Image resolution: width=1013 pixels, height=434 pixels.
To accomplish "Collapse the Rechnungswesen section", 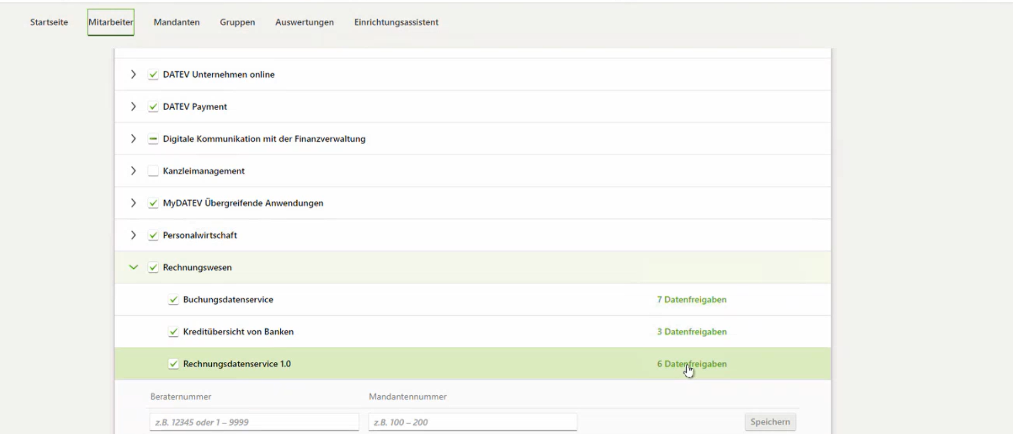I will (133, 268).
